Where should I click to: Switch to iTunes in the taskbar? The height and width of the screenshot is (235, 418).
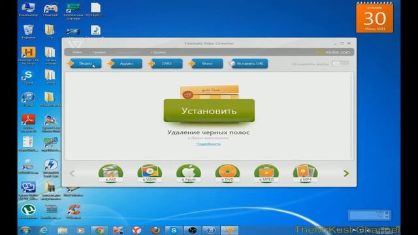click(x=210, y=230)
